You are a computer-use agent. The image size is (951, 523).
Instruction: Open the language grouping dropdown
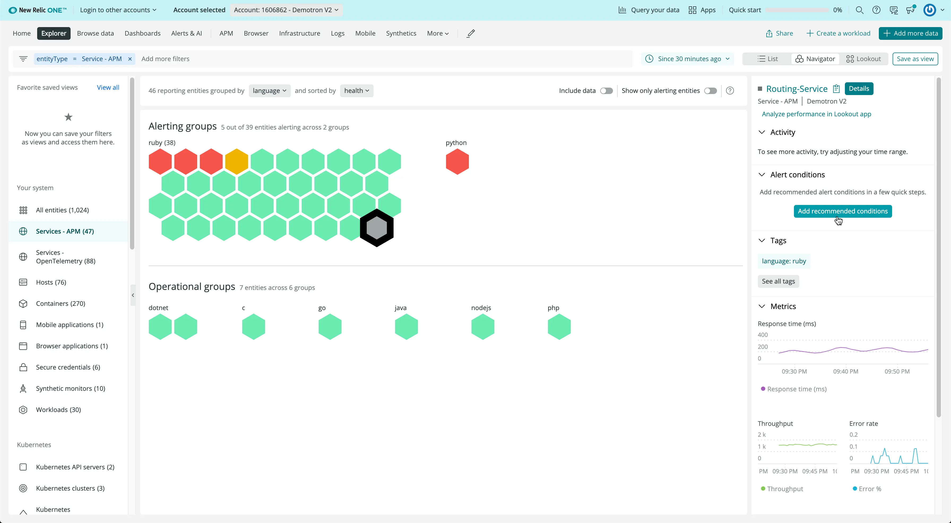(x=270, y=91)
